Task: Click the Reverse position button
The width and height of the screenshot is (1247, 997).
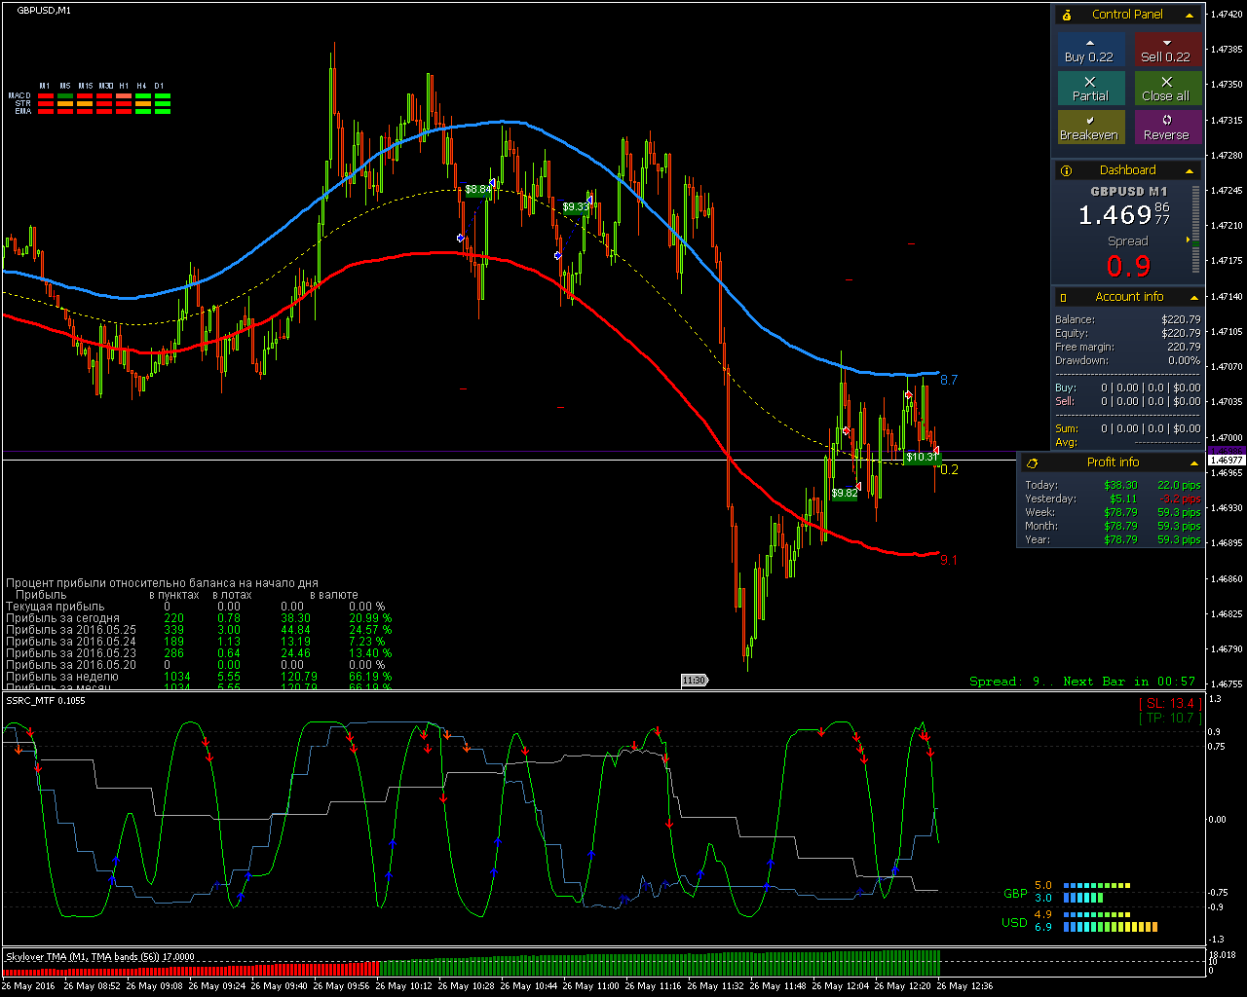Action: 1167,128
